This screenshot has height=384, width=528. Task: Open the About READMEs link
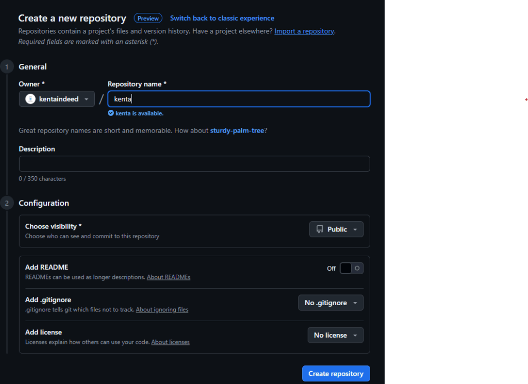pyautogui.click(x=169, y=277)
